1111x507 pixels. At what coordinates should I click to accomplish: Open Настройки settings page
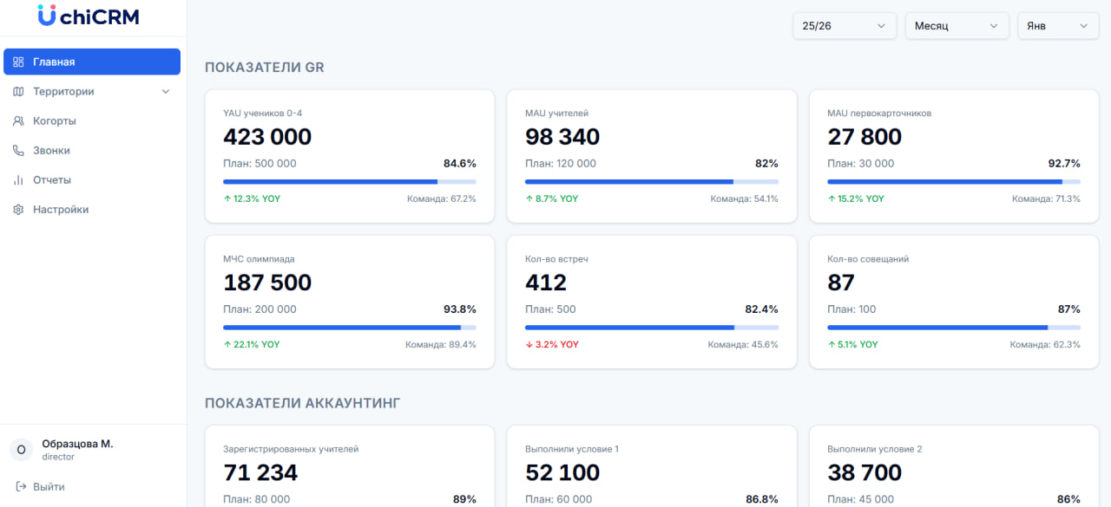tap(92, 209)
